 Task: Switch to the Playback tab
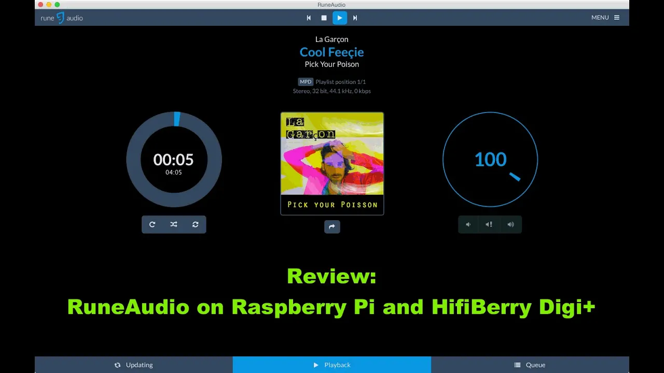[332, 365]
